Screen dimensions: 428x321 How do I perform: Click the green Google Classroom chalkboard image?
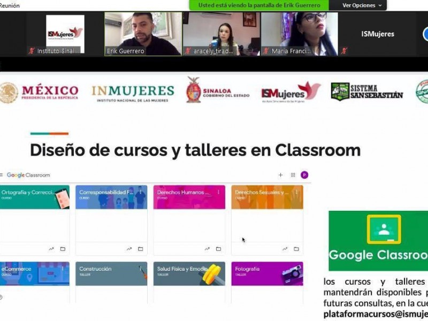(x=378, y=241)
